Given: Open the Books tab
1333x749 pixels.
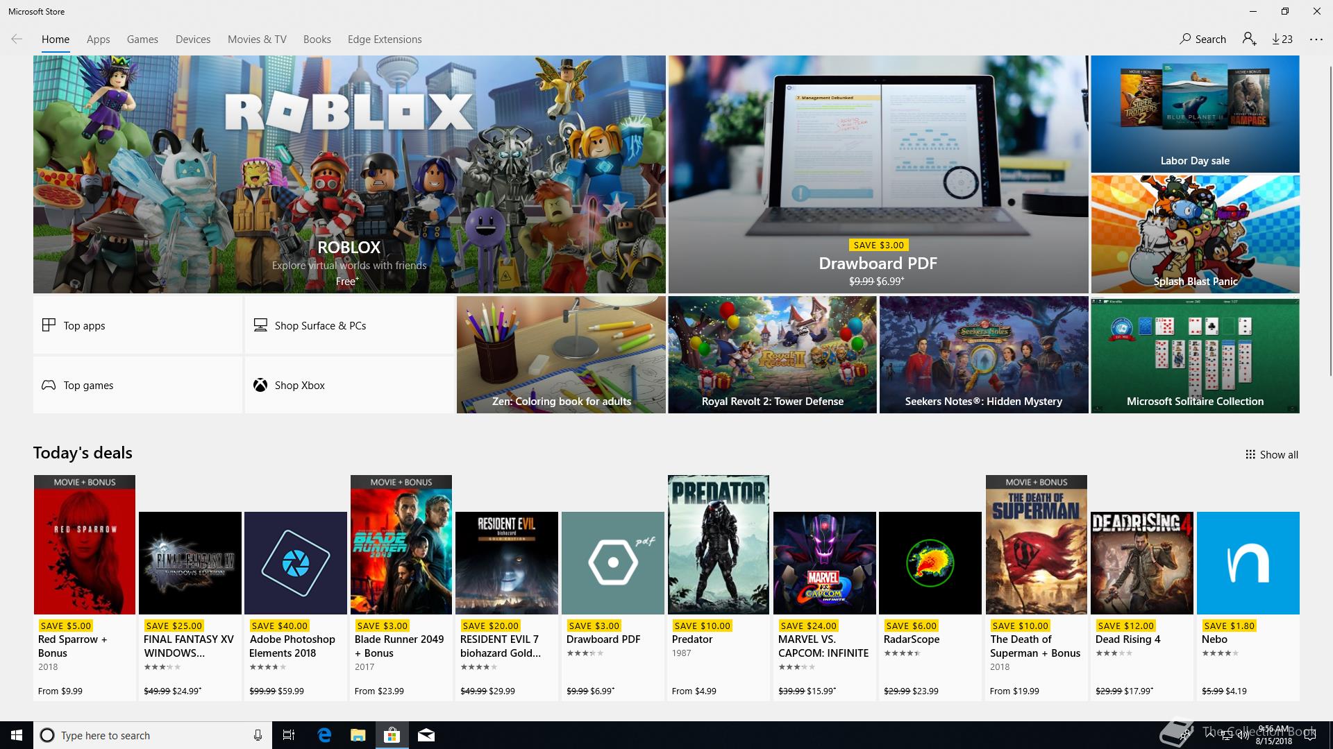Looking at the screenshot, I should 317,40.
